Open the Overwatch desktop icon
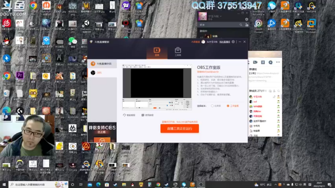 20,165
